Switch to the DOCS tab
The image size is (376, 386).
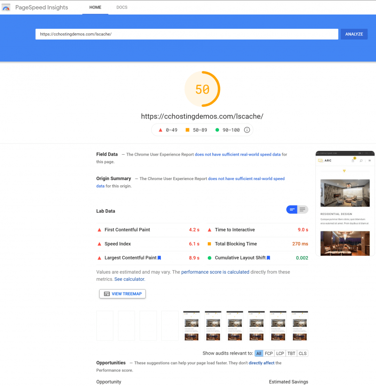click(122, 8)
